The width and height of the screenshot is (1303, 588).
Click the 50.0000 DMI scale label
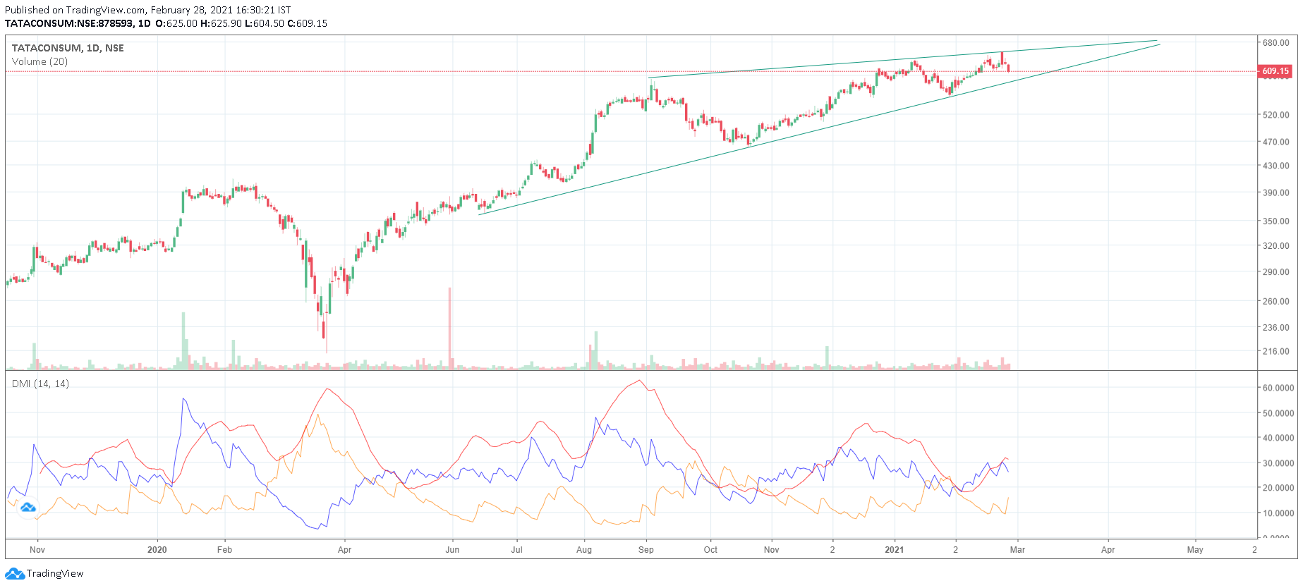tap(1278, 413)
